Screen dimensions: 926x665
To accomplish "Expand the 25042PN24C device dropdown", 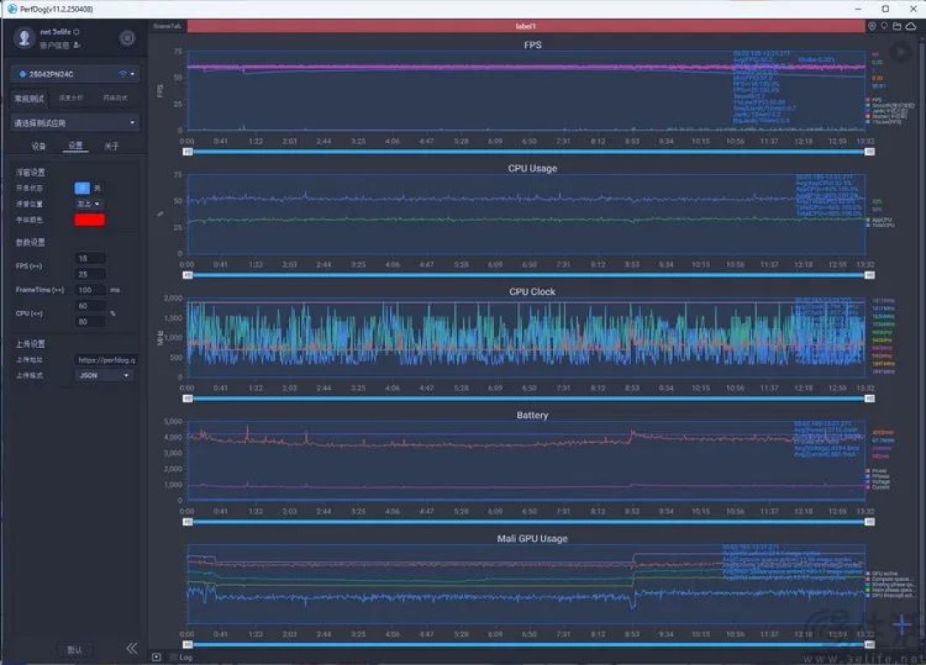I will pyautogui.click(x=75, y=75).
